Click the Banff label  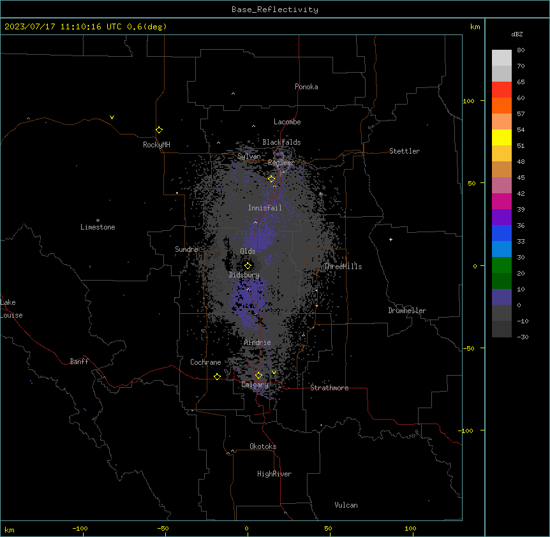pos(79,362)
